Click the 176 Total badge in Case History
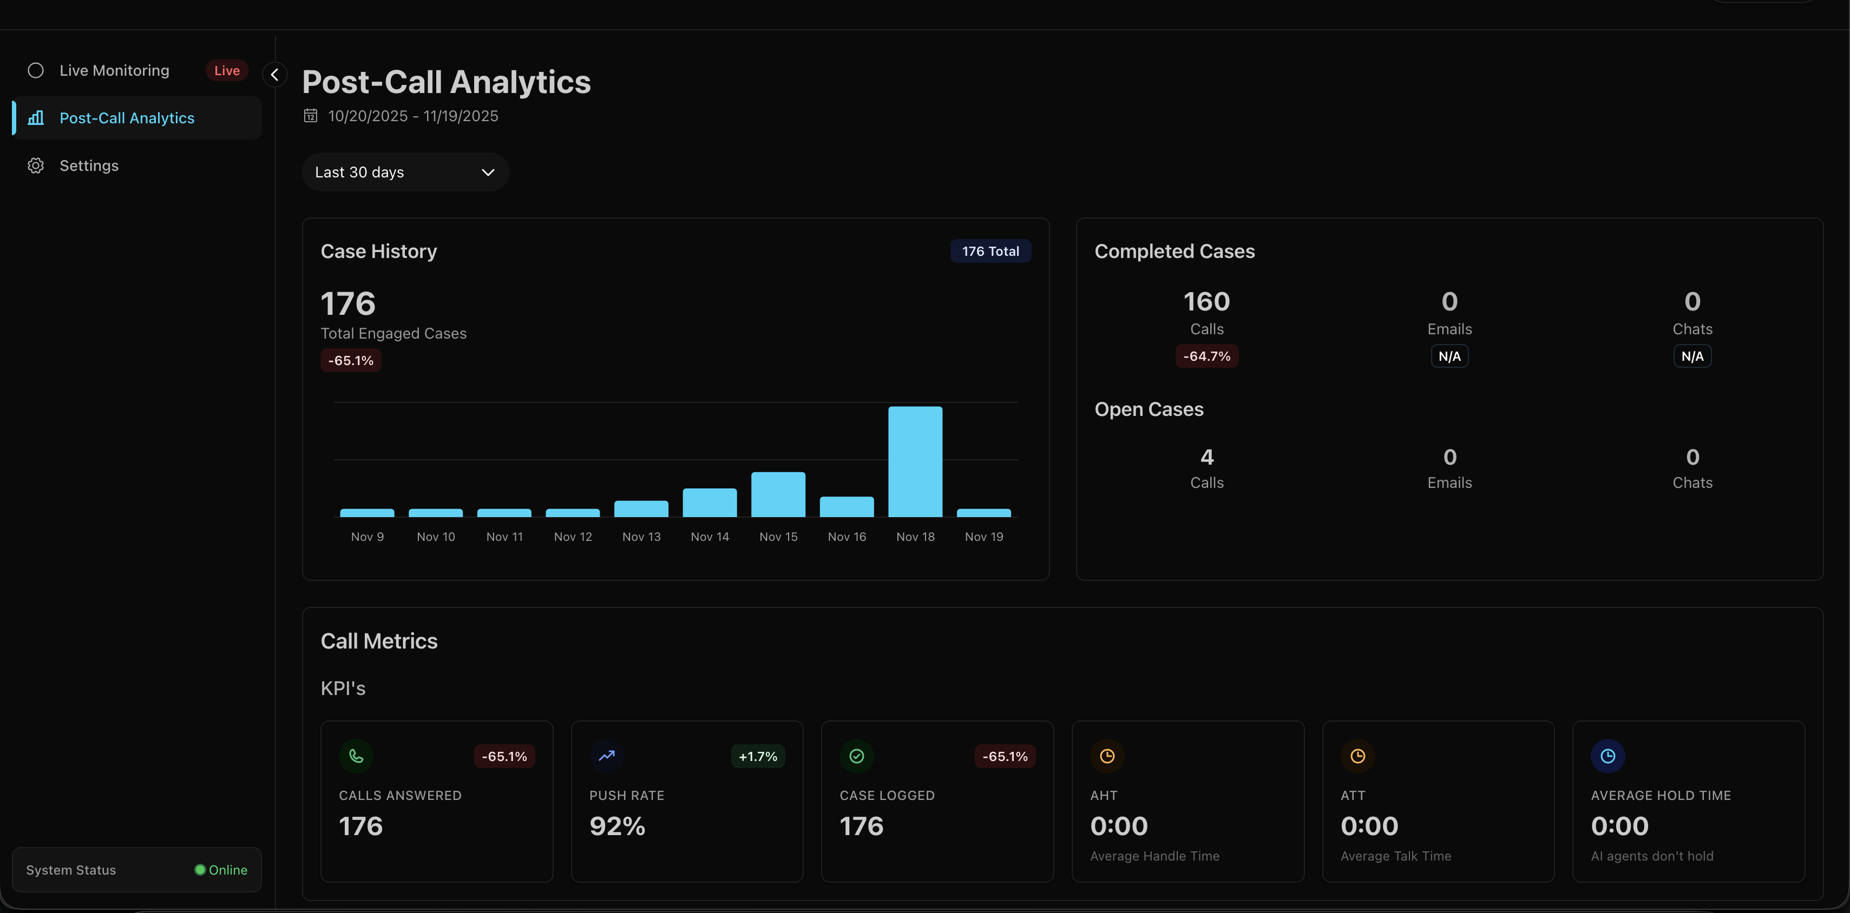This screenshot has height=913, width=1850. (990, 250)
